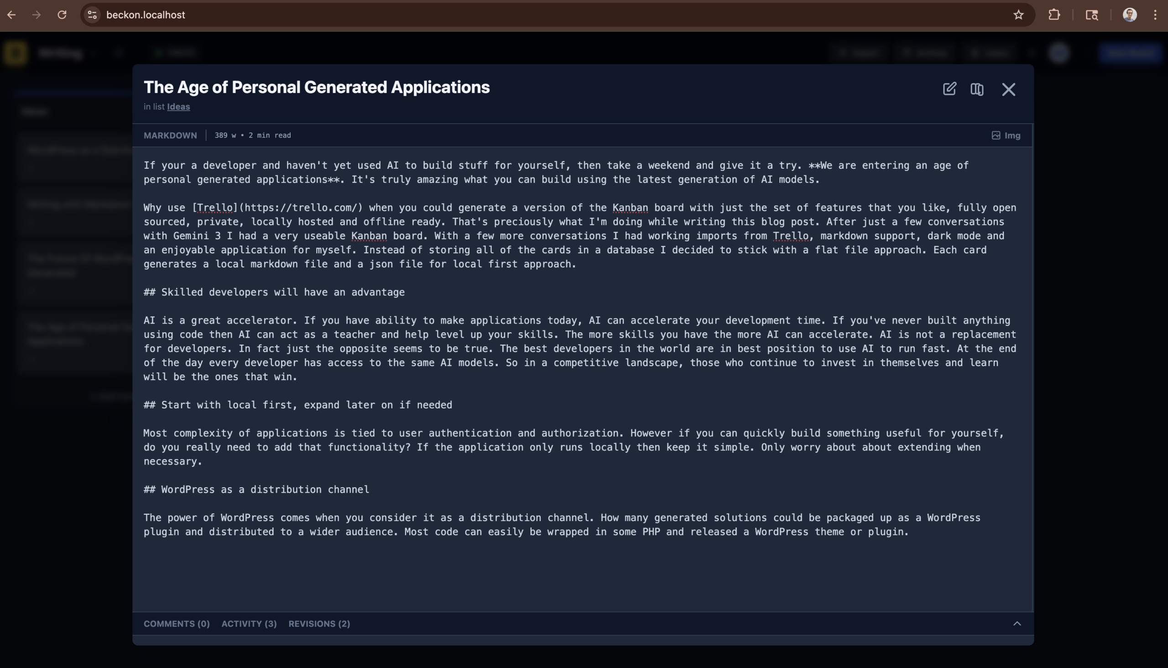This screenshot has width=1168, height=668.
Task: Show the Revisions (2) tab
Action: point(319,623)
